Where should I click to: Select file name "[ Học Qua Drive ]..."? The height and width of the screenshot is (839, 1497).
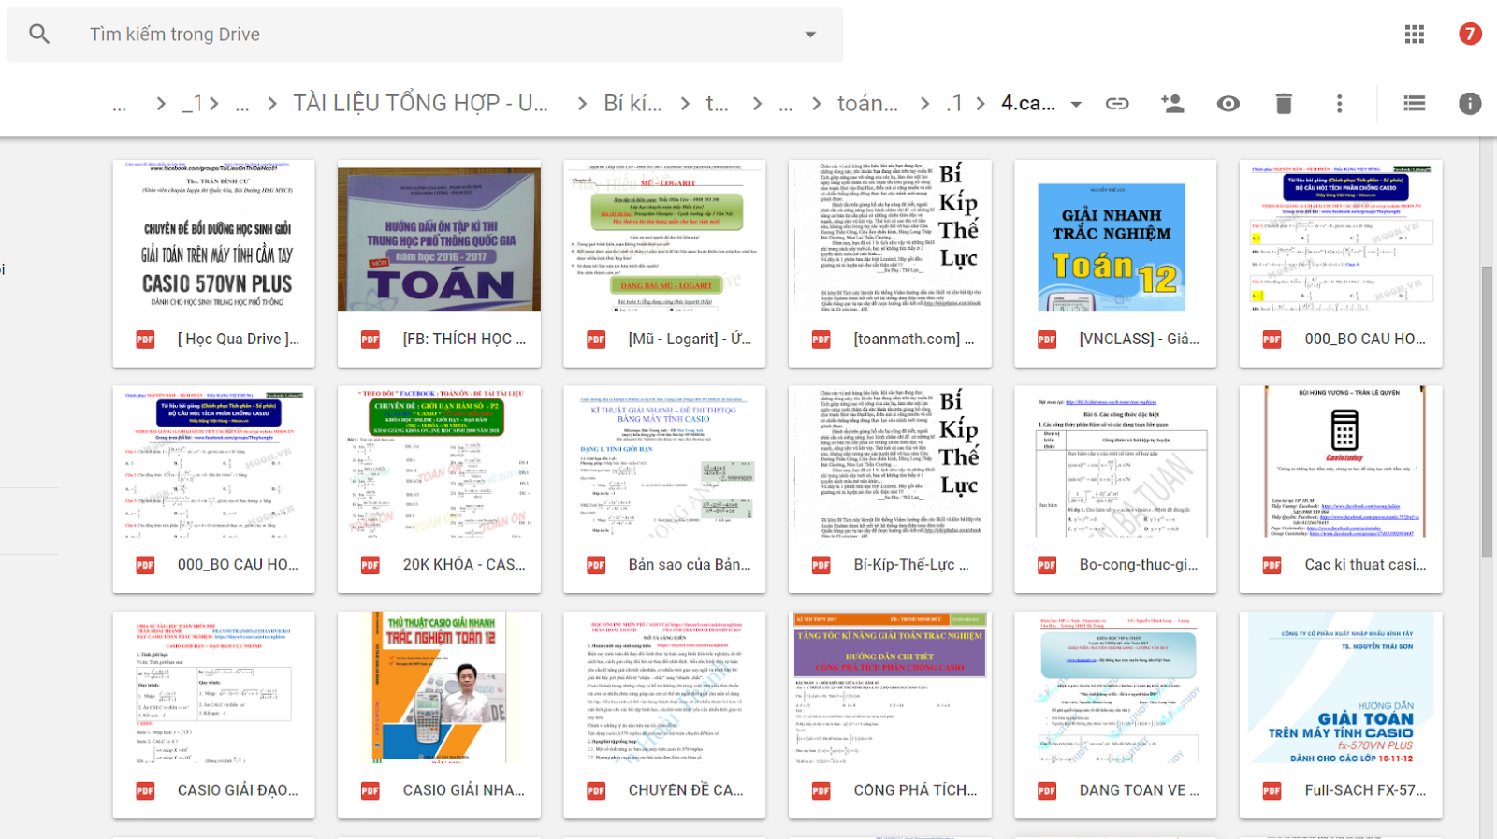pyautogui.click(x=239, y=340)
